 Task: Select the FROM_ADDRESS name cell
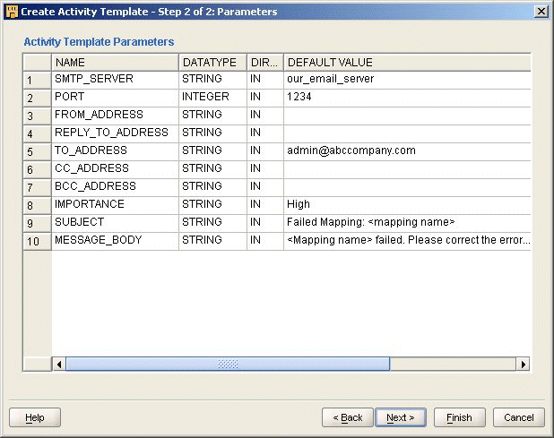115,116
